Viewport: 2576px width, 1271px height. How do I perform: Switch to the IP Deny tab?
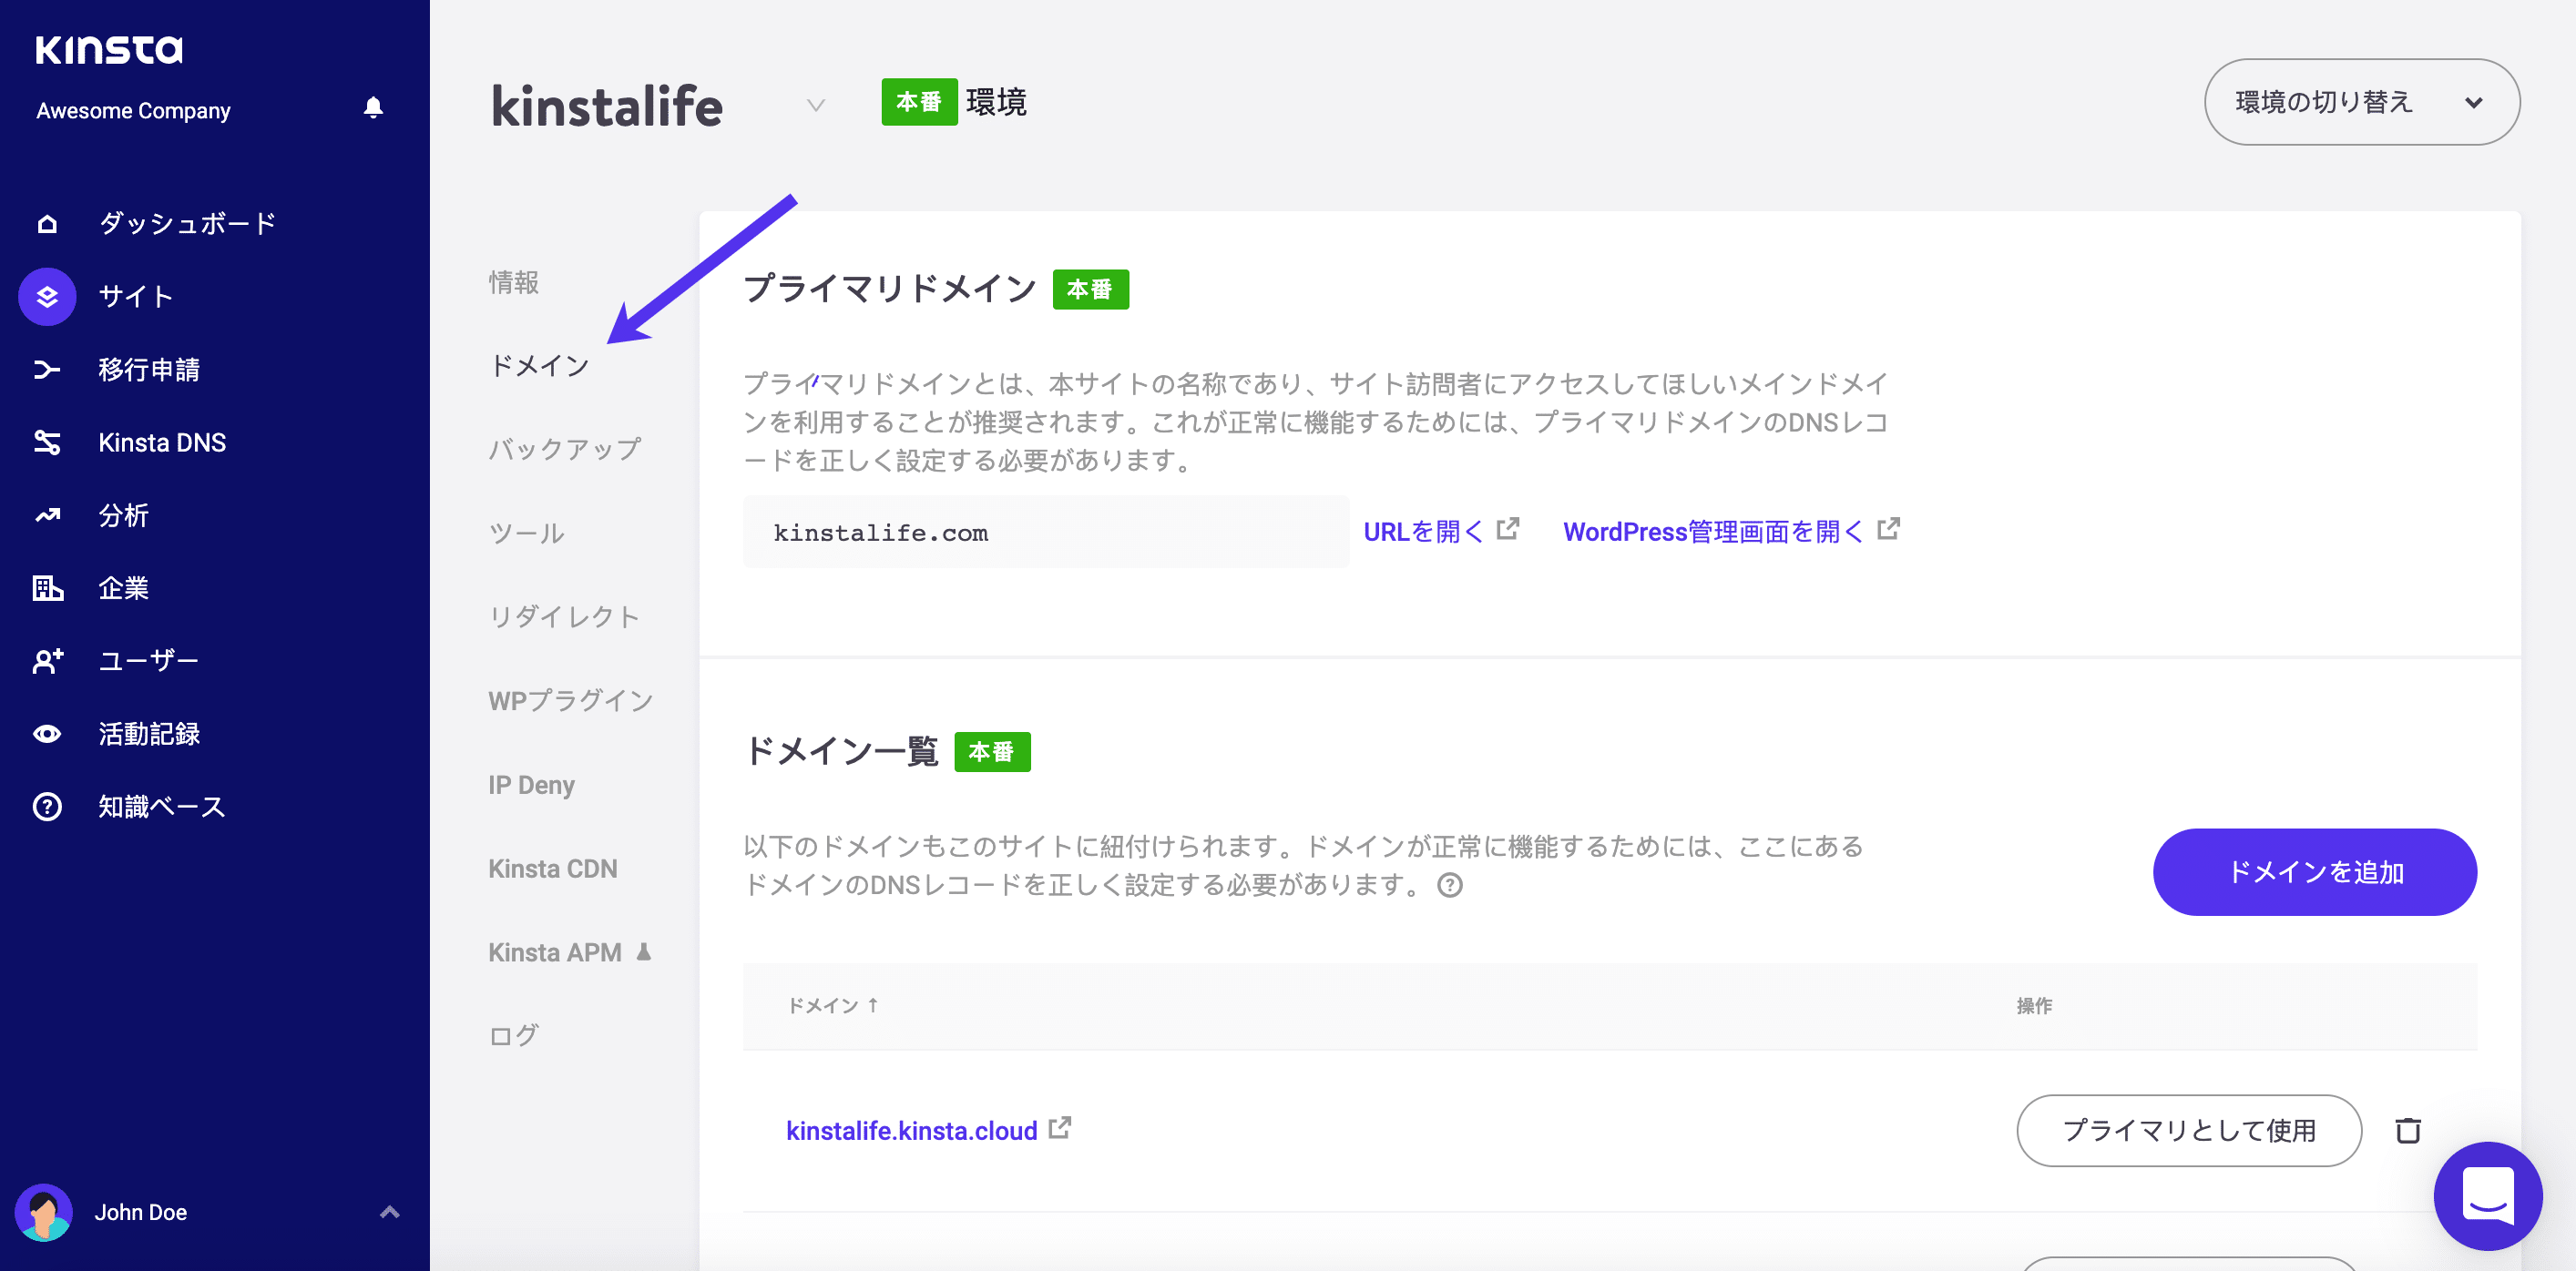pos(531,786)
